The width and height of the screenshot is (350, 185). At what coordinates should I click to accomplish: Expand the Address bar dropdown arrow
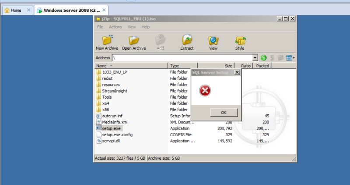pyautogui.click(x=255, y=58)
